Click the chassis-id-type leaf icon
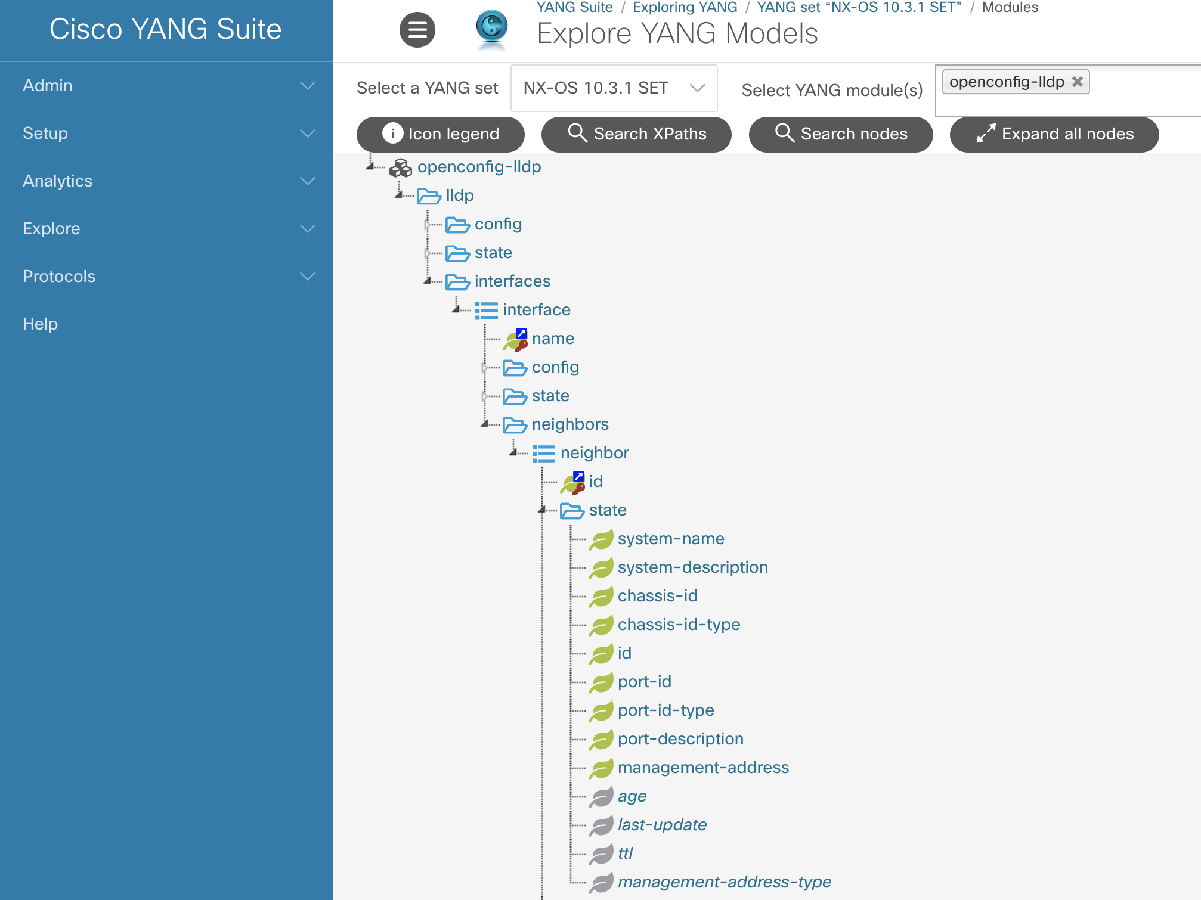Viewport: 1201px width, 900px height. click(x=601, y=625)
